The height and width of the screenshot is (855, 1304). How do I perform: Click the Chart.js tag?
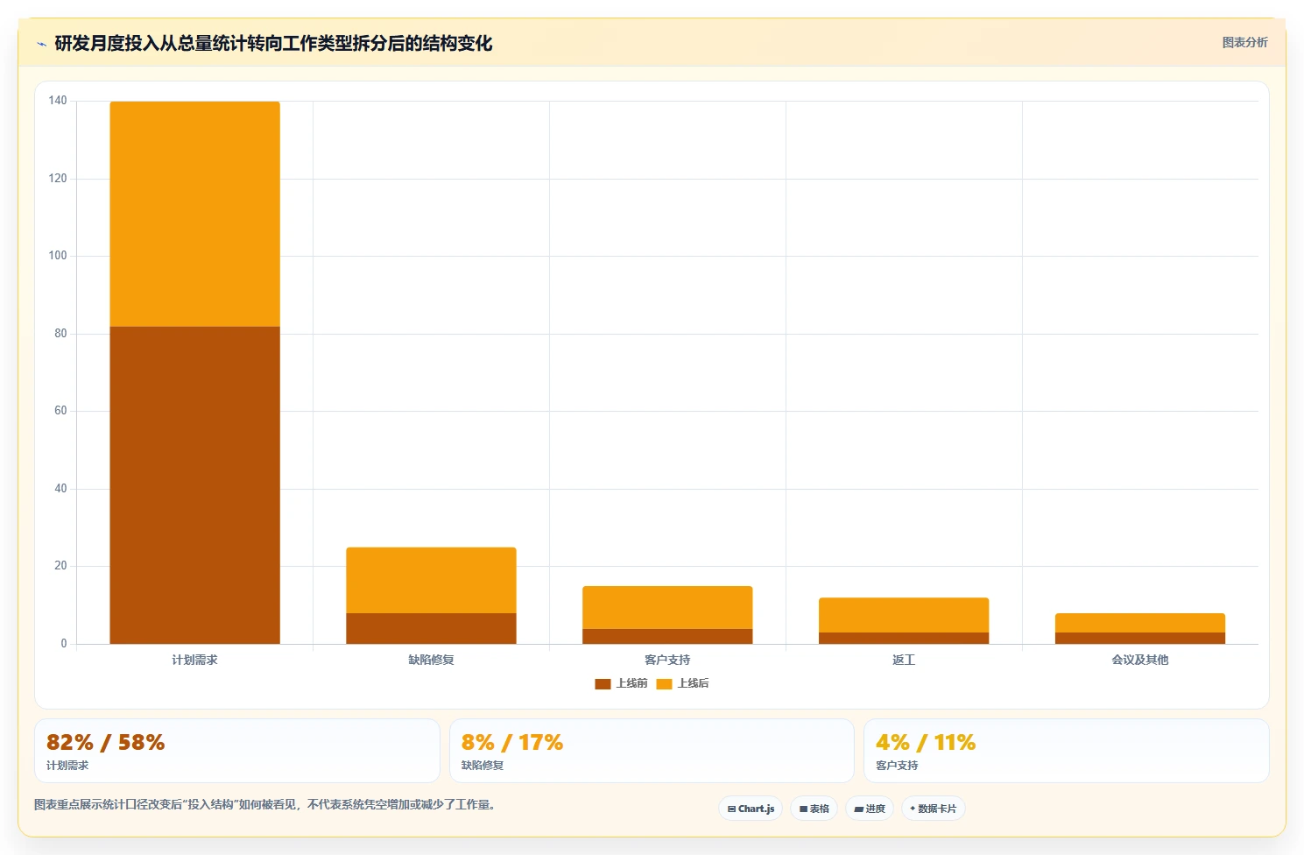click(x=751, y=809)
